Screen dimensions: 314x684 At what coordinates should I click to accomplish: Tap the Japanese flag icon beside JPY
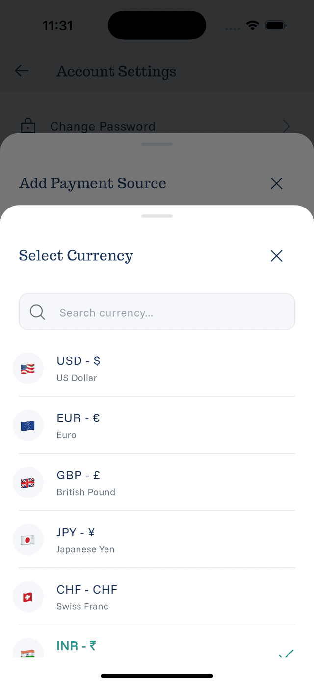(x=28, y=539)
